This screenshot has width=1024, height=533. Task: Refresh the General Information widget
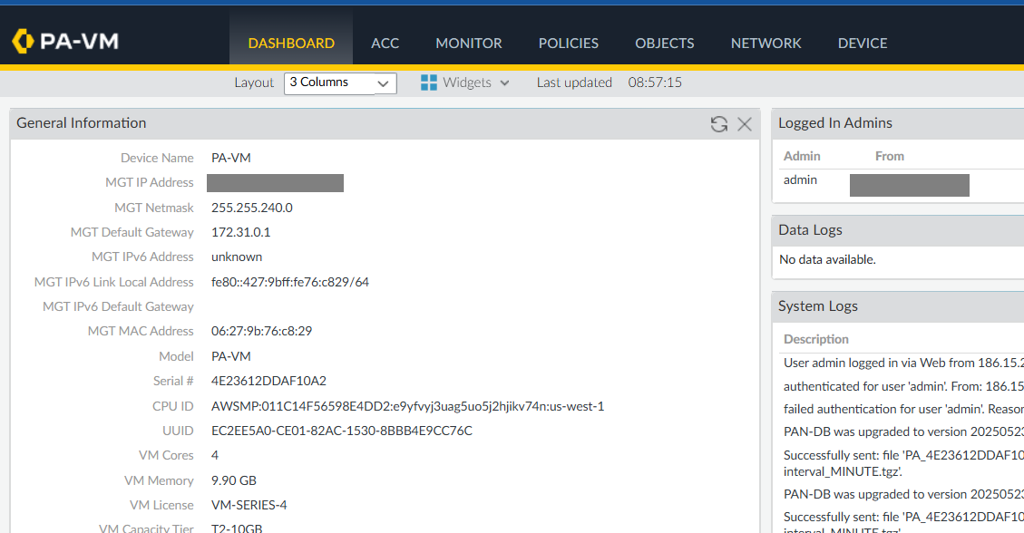(719, 124)
